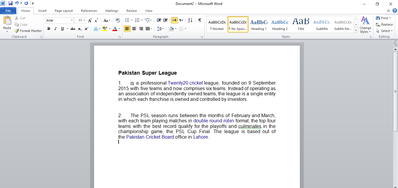Apply Text Highlight Color to text
The width and height of the screenshot is (398, 188).
tap(105, 28)
